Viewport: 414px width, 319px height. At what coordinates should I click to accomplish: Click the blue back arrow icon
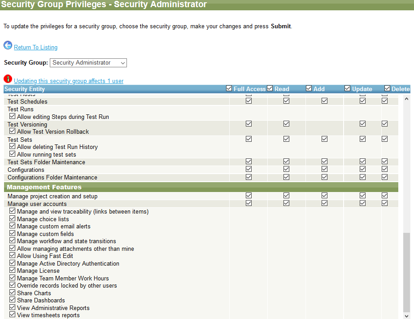point(8,45)
